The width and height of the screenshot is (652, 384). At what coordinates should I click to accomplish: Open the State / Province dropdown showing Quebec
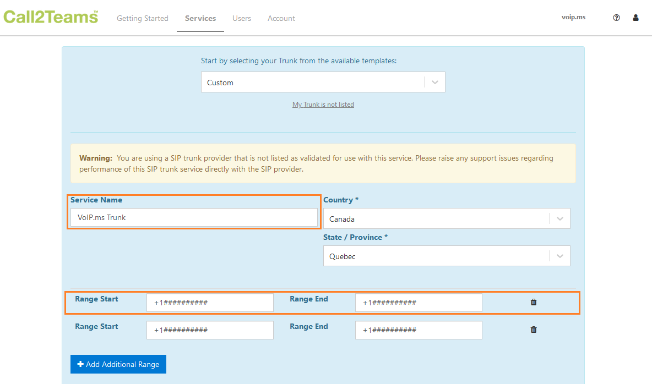pos(447,256)
